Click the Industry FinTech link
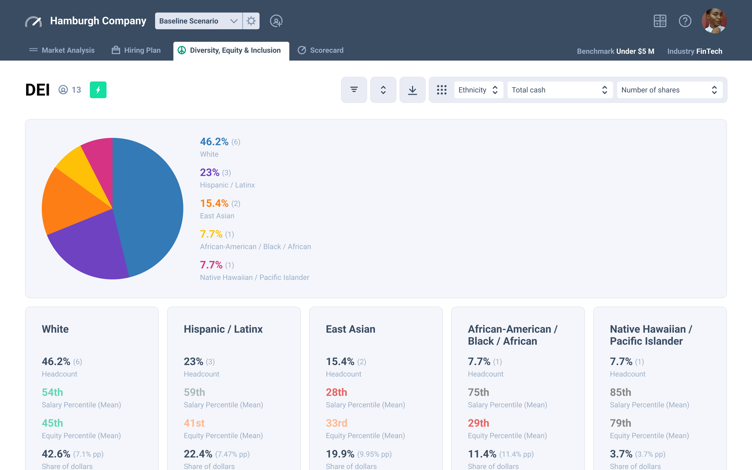The height and width of the screenshot is (470, 752). click(695, 51)
